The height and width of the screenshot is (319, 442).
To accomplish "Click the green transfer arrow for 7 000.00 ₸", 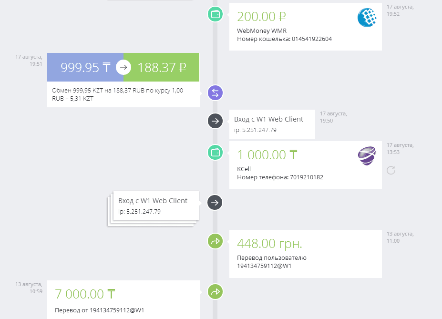I will click(216, 292).
